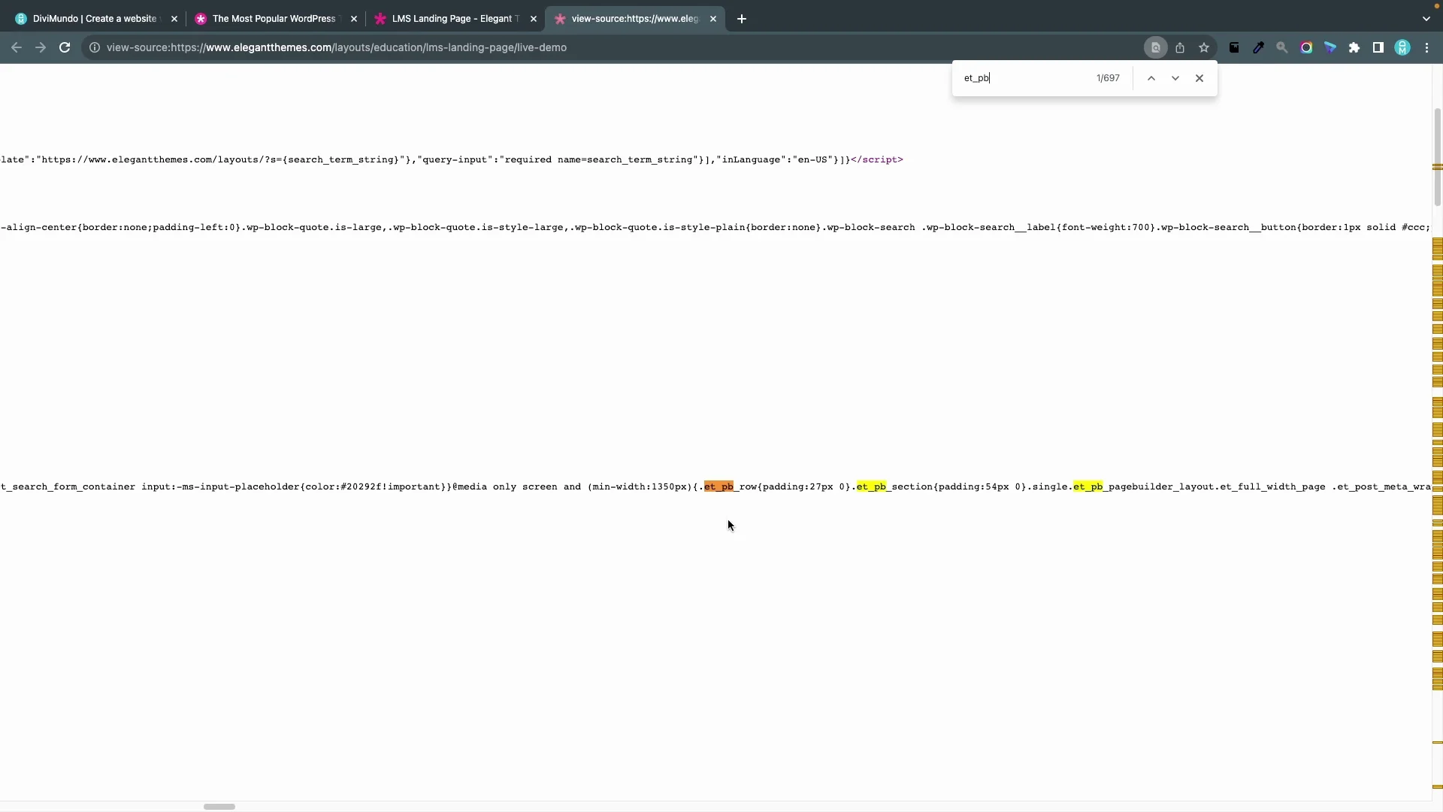
Task: Close The Most Popular WordPress tab
Action: 354,19
